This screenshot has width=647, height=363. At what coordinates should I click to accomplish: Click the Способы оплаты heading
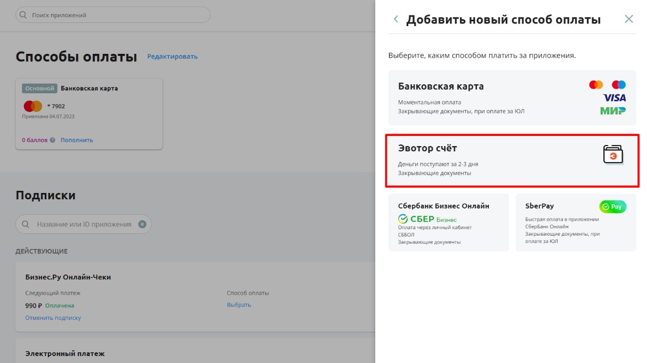[76, 57]
